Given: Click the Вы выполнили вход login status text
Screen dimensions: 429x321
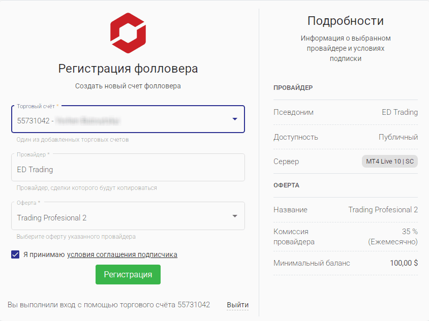Looking at the screenshot, I should [109, 305].
